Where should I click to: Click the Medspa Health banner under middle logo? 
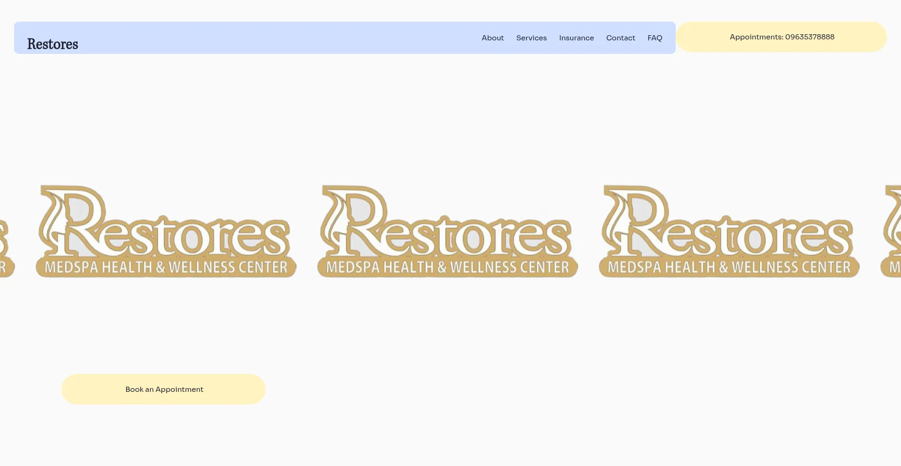pyautogui.click(x=448, y=267)
